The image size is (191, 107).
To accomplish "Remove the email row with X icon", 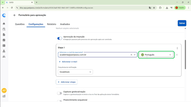I will pos(177,55).
